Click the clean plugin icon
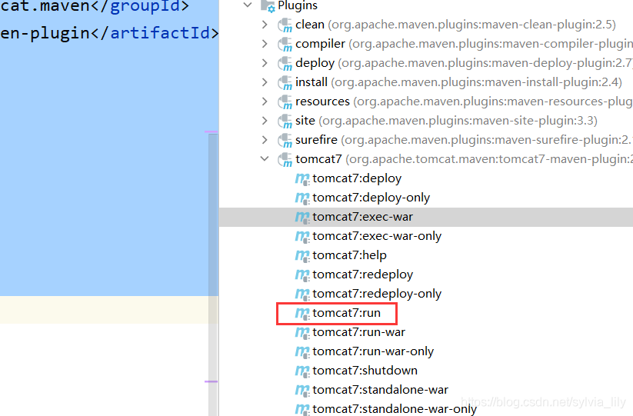This screenshot has height=416, width=633. [x=285, y=25]
